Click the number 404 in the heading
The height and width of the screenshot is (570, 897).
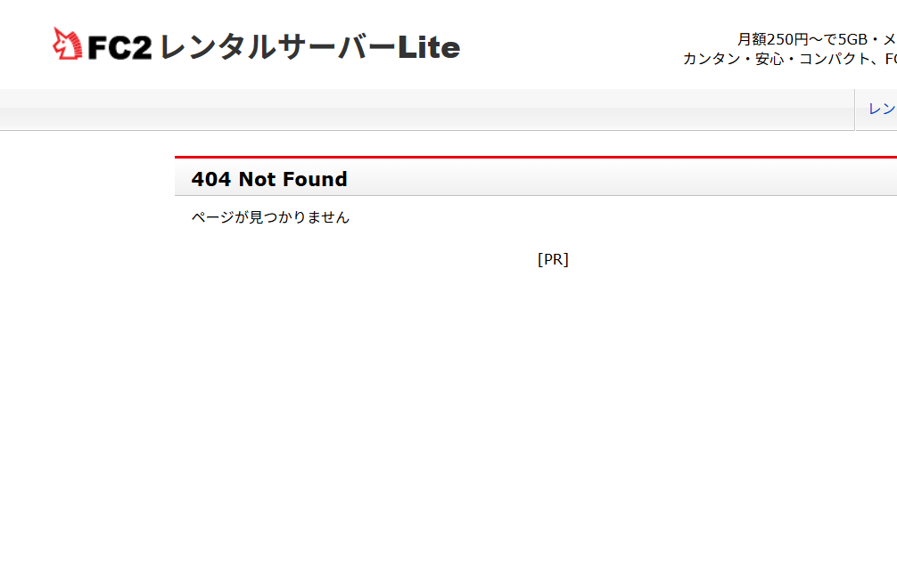tap(210, 179)
